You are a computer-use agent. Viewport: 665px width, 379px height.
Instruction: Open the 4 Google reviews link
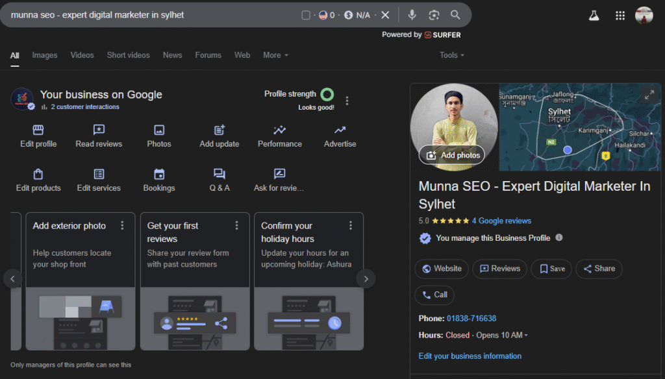501,221
